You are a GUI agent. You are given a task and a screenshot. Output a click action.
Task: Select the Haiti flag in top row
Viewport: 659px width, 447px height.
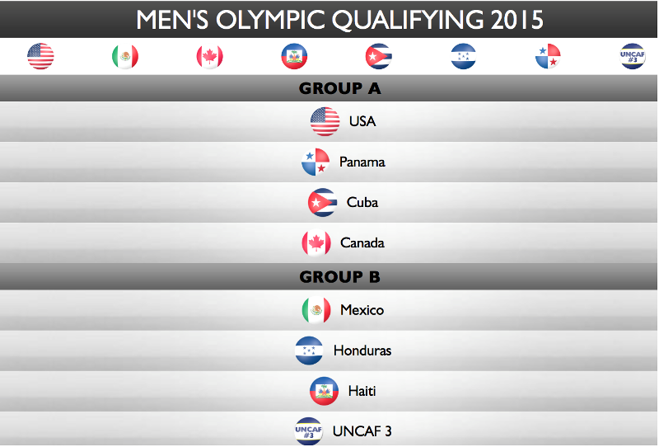click(294, 56)
